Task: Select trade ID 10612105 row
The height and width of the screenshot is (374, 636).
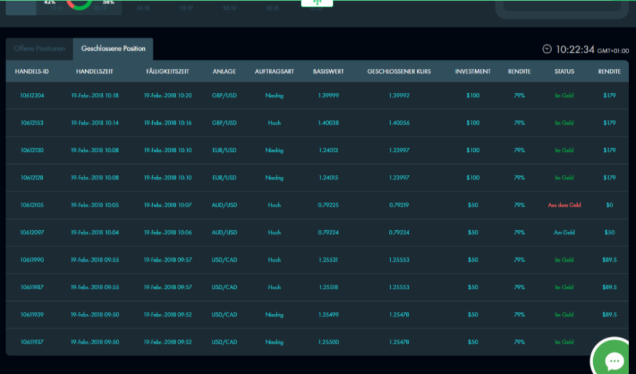Action: click(x=32, y=205)
